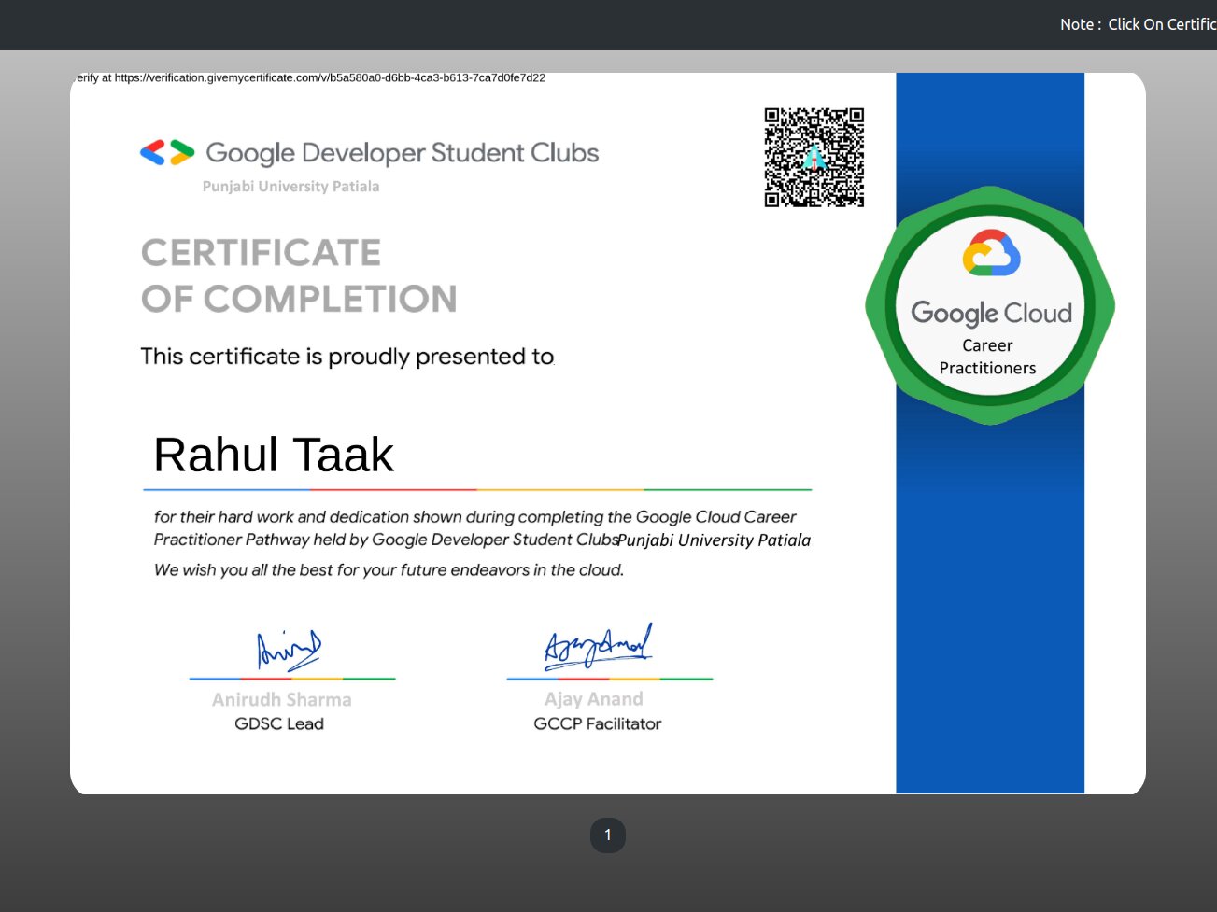Click the "Note : Click On Certific" header text
Image resolution: width=1217 pixels, height=912 pixels.
click(x=1139, y=24)
